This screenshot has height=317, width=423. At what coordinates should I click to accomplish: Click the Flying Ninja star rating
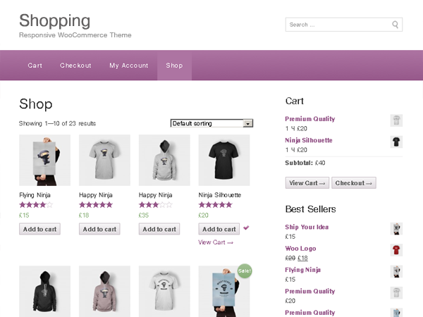[x=36, y=205]
